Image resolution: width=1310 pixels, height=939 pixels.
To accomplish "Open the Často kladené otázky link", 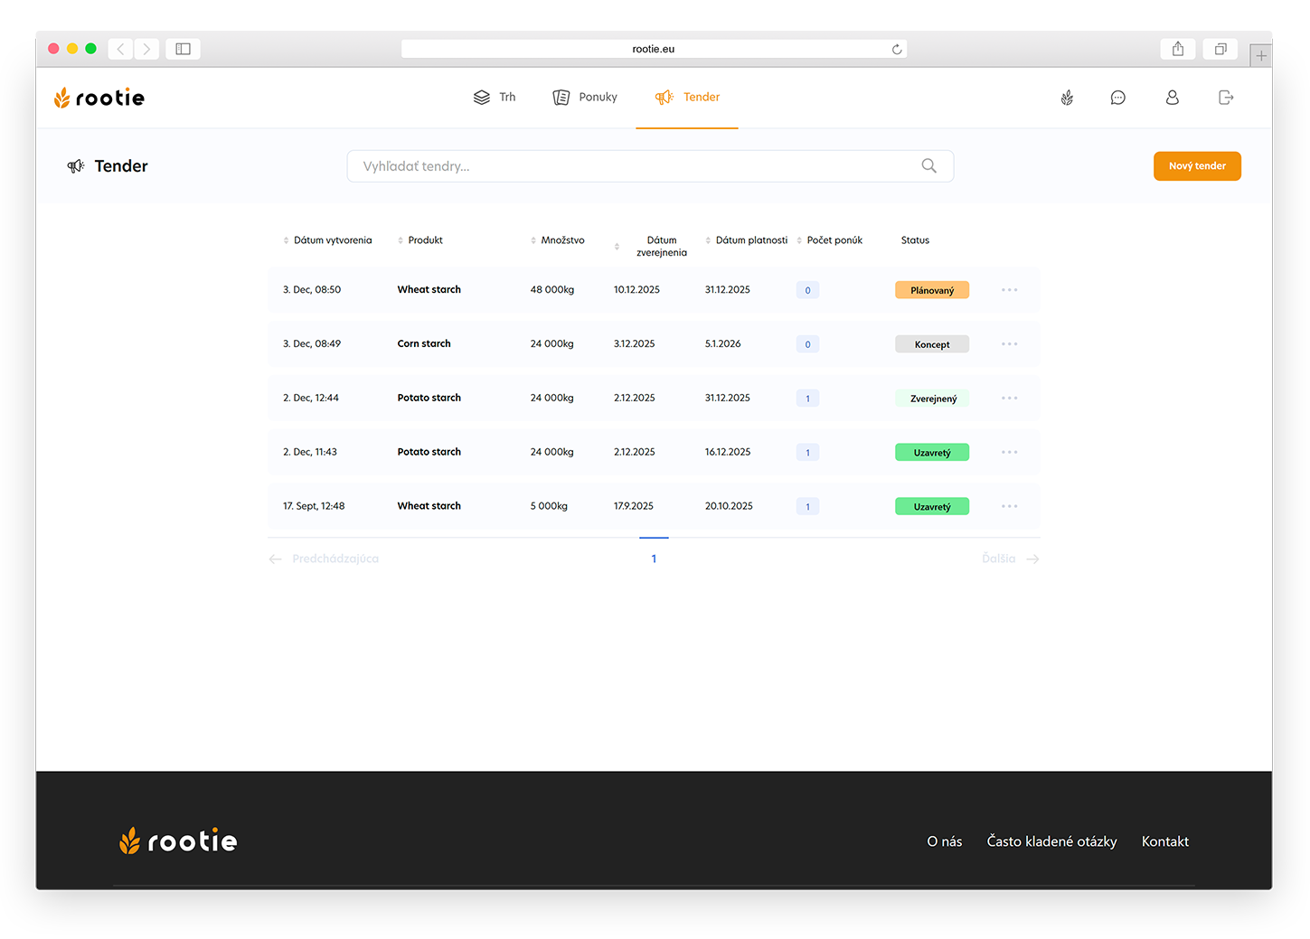I will 1051,841.
